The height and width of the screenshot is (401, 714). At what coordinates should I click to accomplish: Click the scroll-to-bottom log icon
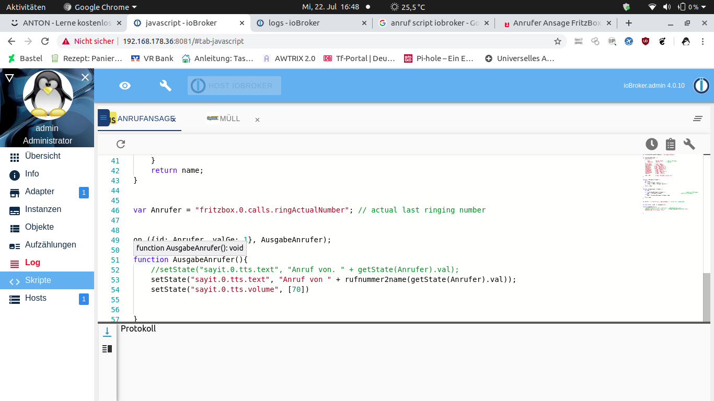pyautogui.click(x=107, y=332)
